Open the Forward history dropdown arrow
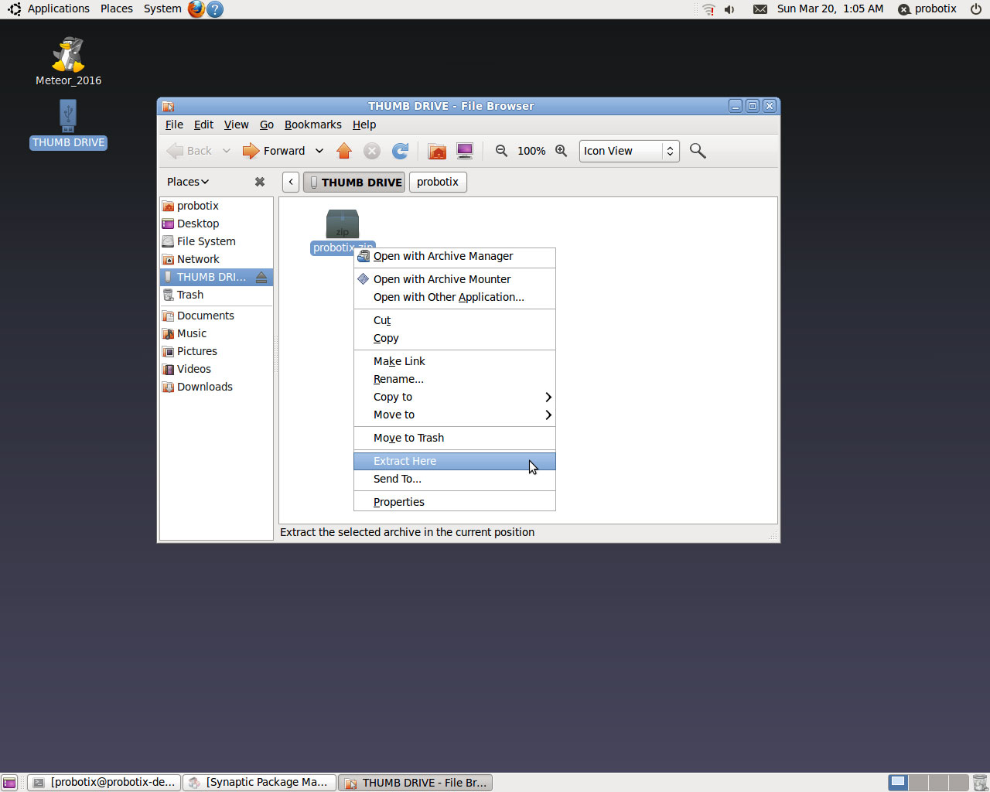Image resolution: width=990 pixels, height=792 pixels. pos(319,151)
